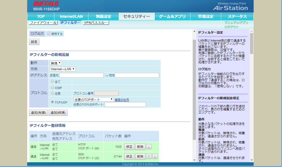Click the IPフィルター登録情報 heading
This screenshot has width=282, height=167.
47,126
